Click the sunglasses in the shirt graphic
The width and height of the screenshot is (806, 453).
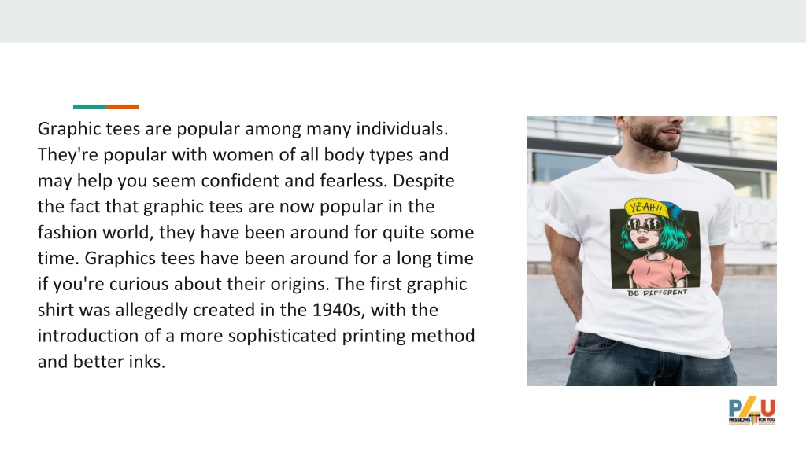645,224
